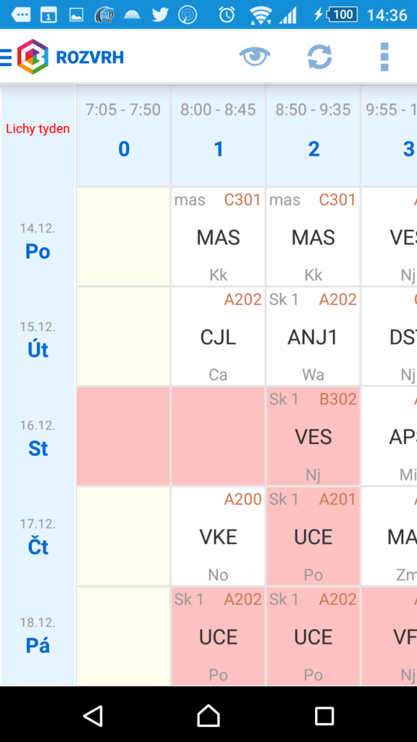
Task: Open Wednesday VES lesson in B302
Action: pos(313,436)
